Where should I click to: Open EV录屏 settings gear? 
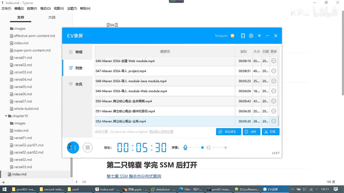[251, 36]
